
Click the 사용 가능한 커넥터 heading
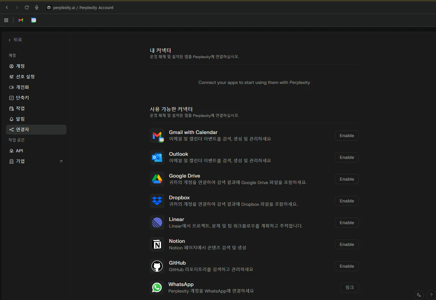pos(171,109)
